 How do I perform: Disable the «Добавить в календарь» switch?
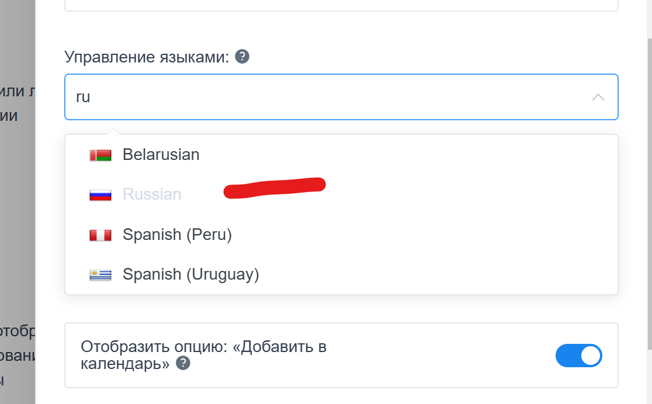pyautogui.click(x=578, y=356)
